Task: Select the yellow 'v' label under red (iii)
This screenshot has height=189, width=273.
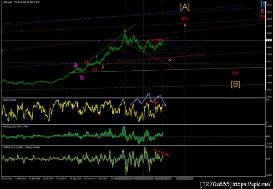Action: [x=185, y=25]
